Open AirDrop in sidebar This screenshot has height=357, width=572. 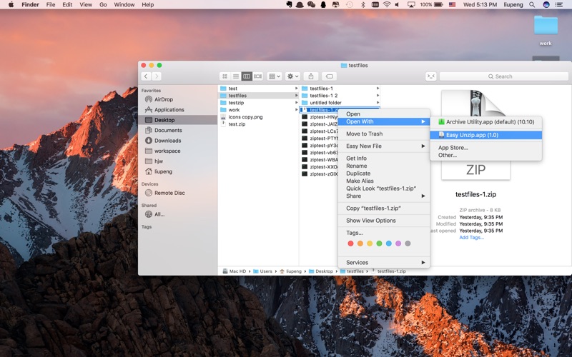(x=177, y=99)
